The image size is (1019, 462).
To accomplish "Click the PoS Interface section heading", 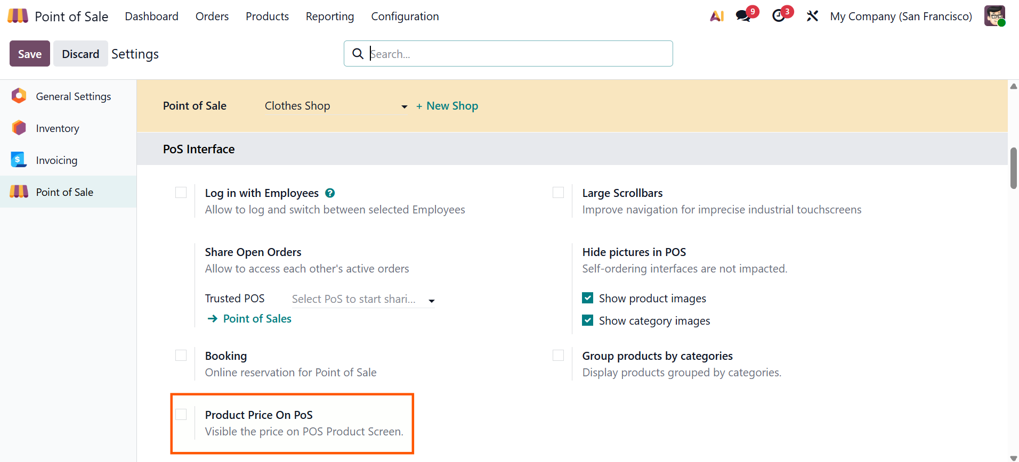I will coord(199,149).
